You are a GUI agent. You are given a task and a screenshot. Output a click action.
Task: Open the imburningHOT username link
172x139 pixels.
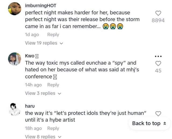click(x=40, y=5)
